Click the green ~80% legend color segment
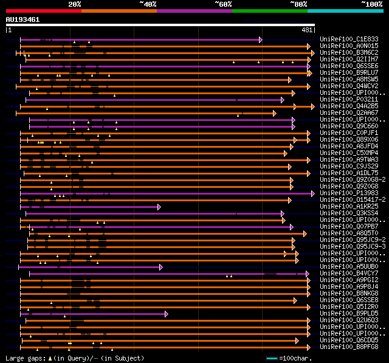 pos(270,11)
